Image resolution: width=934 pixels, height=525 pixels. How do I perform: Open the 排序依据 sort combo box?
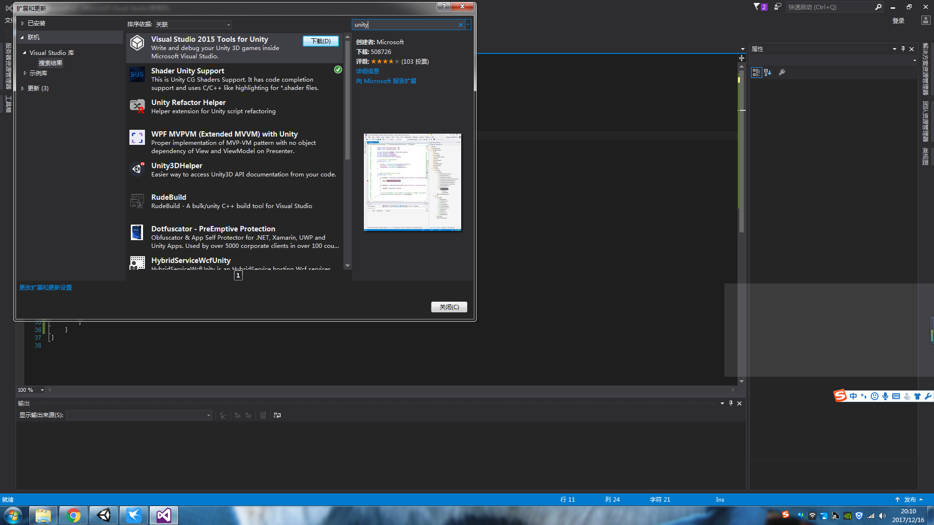(x=193, y=24)
